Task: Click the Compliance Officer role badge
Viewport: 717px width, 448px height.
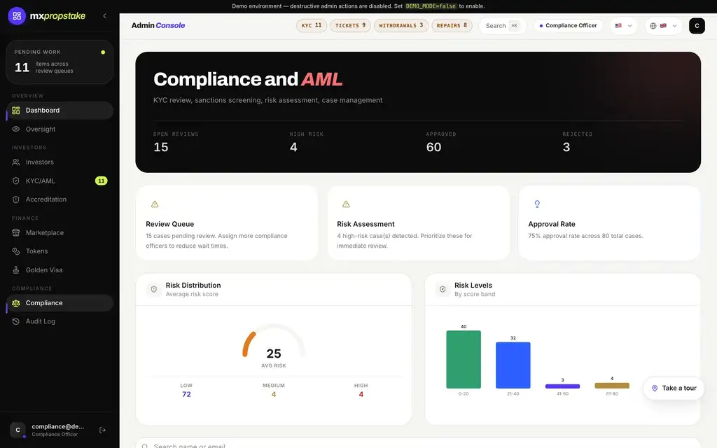Action: 568,26
